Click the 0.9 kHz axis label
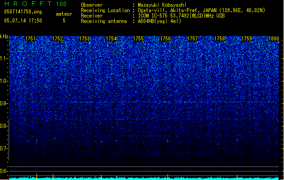This screenshot has width=284, height=180. pyautogui.click(x=4, y=103)
